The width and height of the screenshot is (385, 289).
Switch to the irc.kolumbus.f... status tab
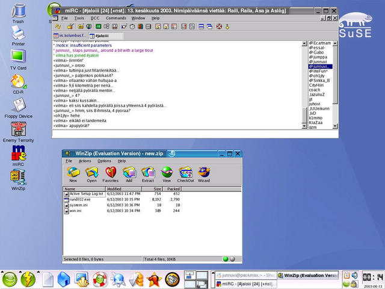[70, 36]
